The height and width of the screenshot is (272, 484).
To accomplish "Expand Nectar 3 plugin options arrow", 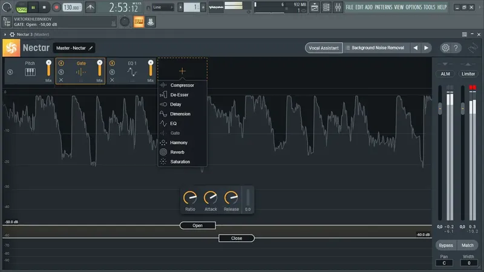I will click(x=5, y=34).
